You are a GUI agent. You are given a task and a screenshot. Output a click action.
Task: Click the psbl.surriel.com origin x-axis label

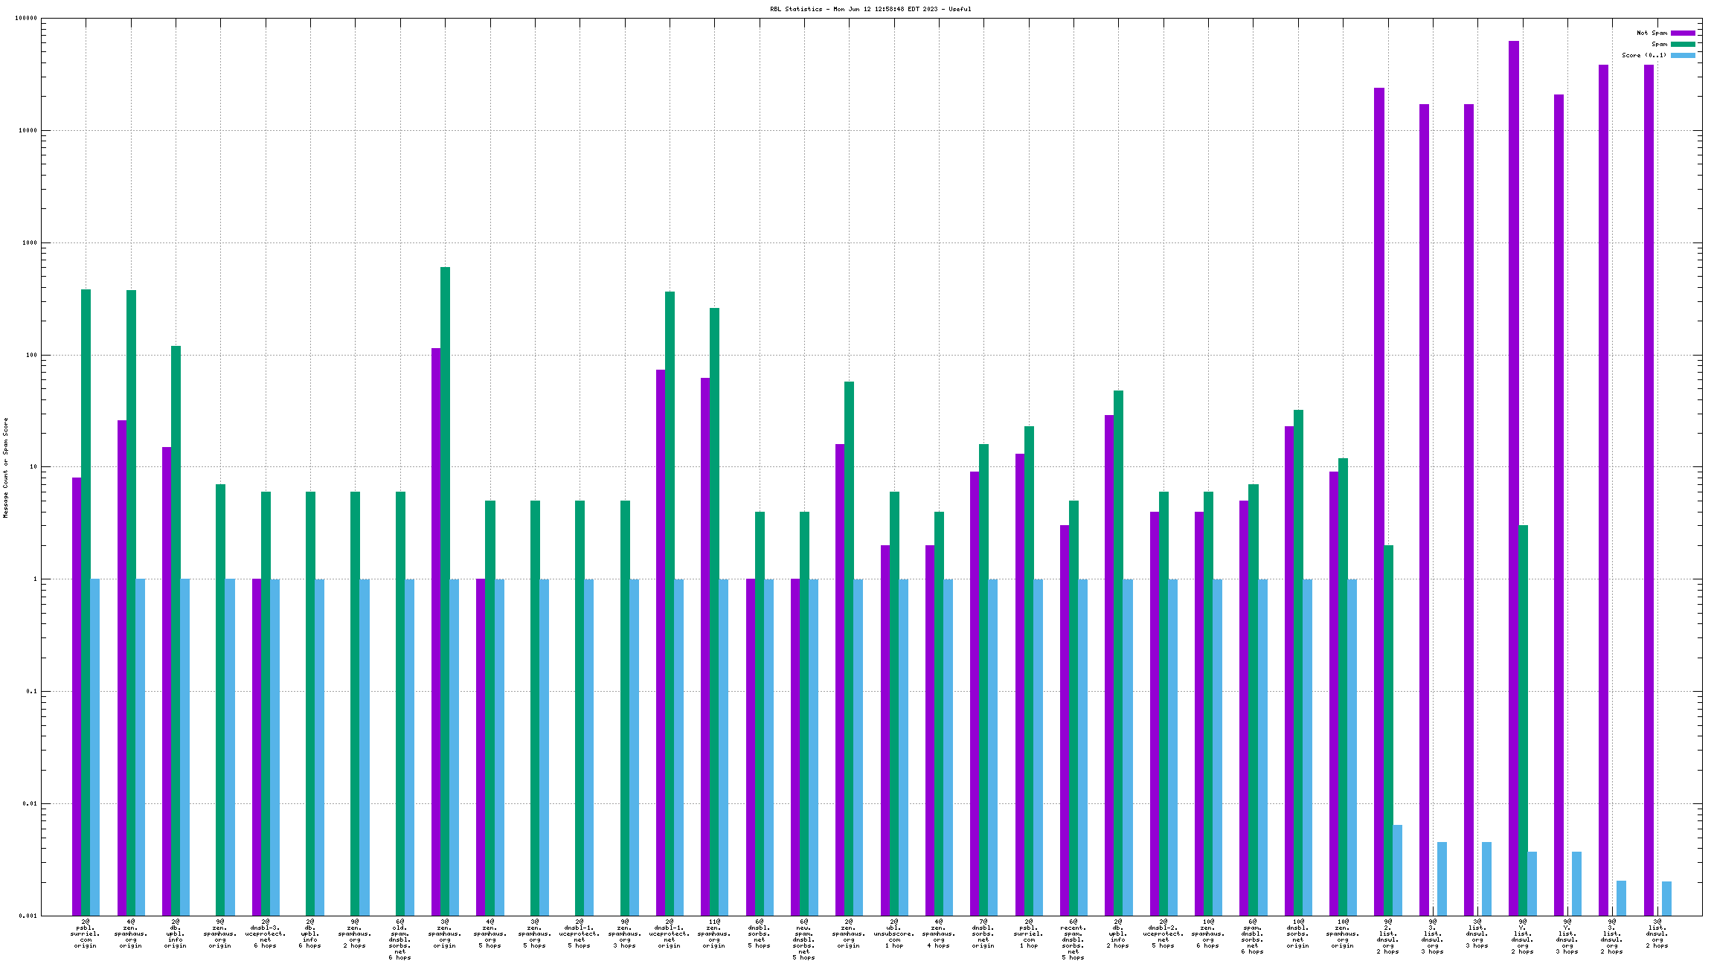[x=86, y=934]
